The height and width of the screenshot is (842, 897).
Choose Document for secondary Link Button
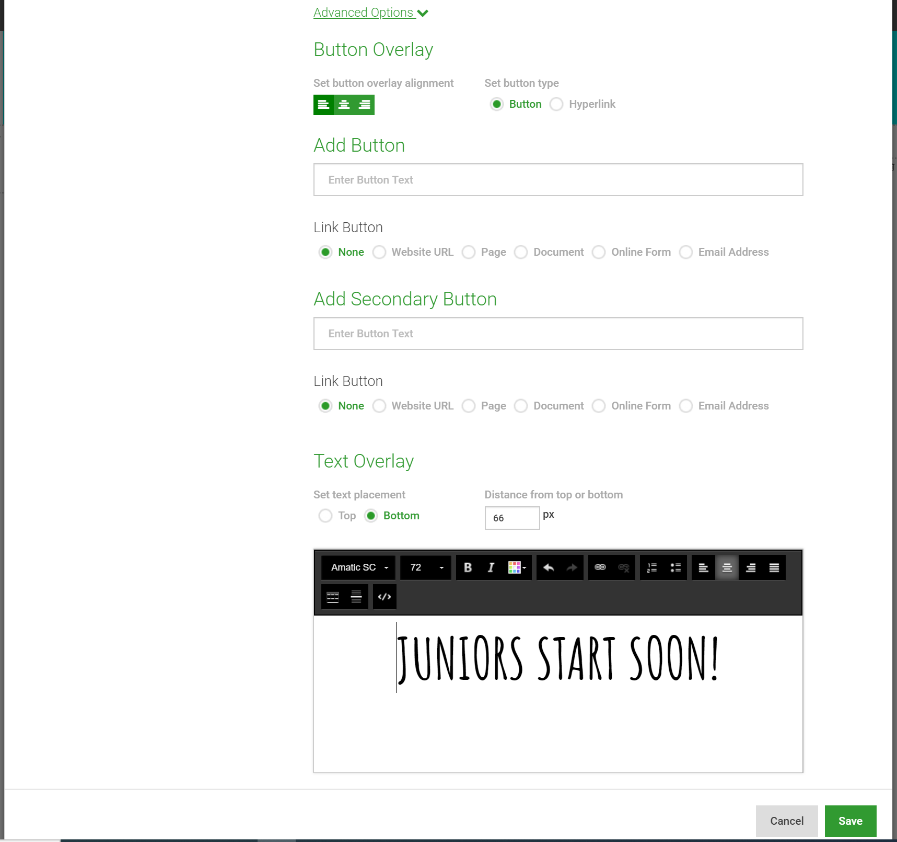tap(521, 406)
